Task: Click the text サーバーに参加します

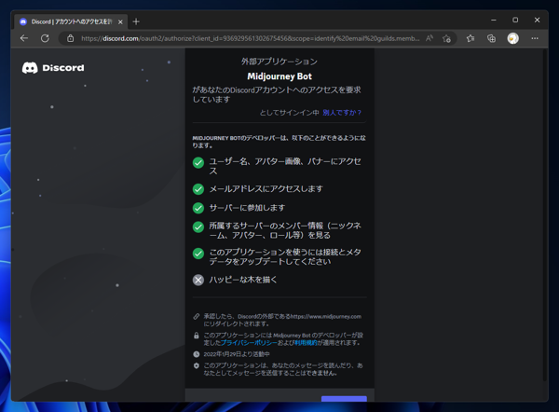Action: [247, 208]
